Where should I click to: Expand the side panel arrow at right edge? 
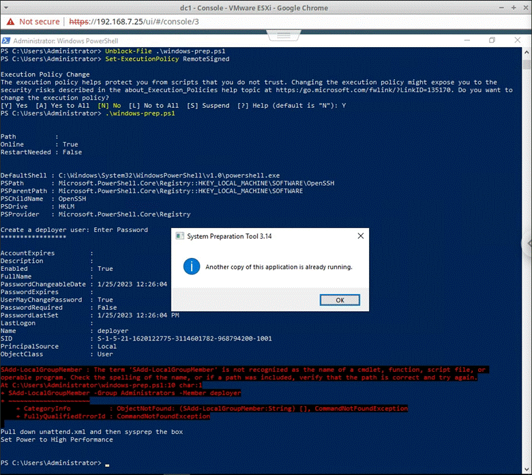(x=528, y=244)
